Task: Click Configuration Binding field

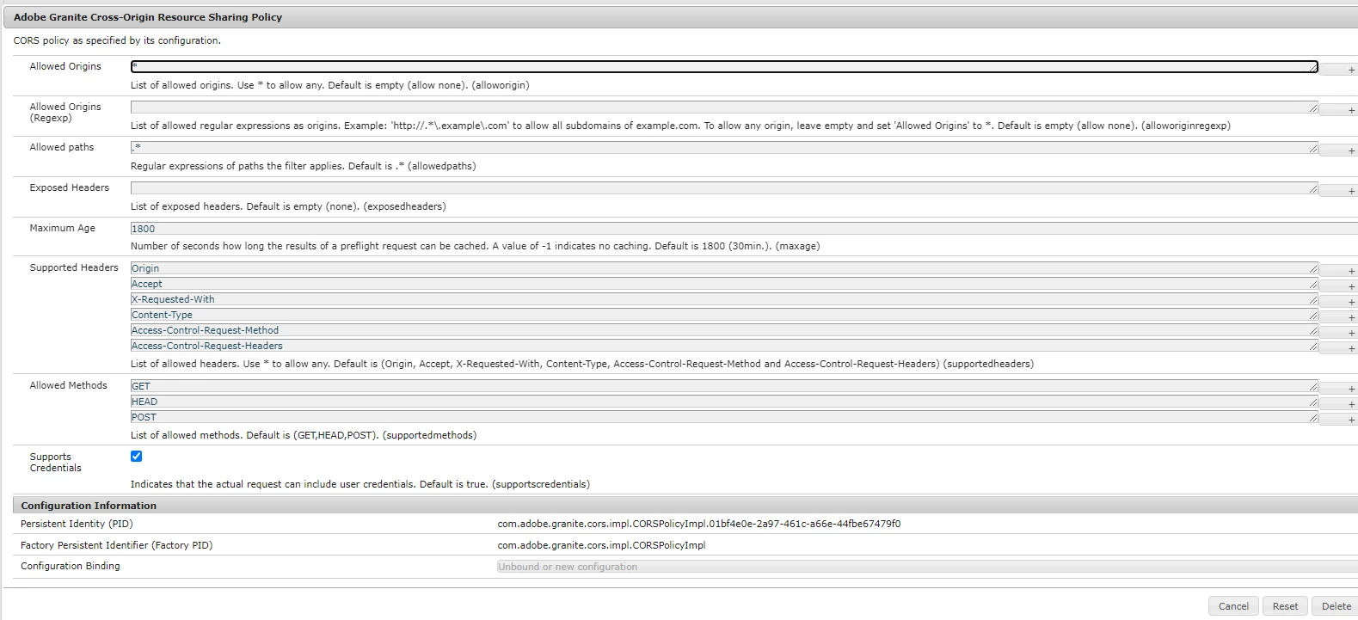Action: (927, 567)
